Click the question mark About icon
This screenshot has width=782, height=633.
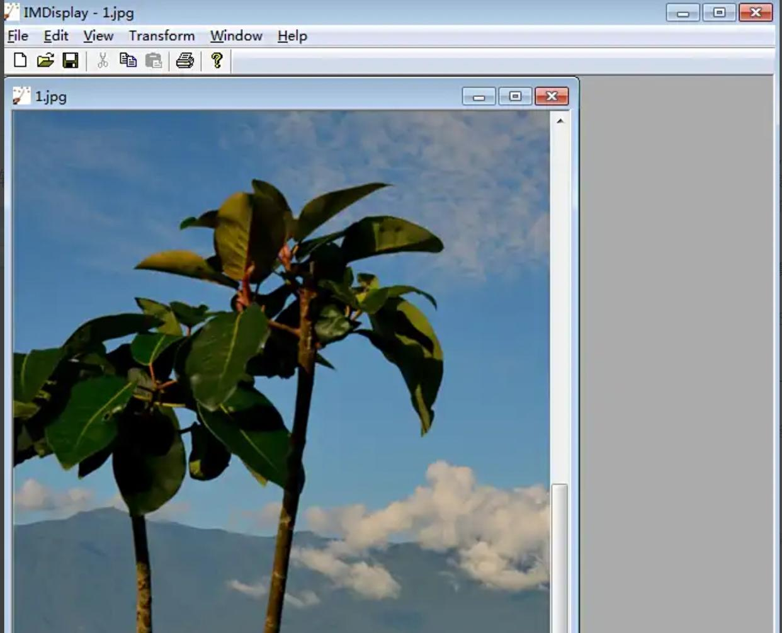pos(217,60)
